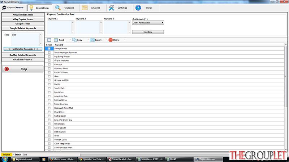The height and width of the screenshot is (162, 289).
Task: Check the Big Bang Theory checkbox
Action: [x=49, y=57]
